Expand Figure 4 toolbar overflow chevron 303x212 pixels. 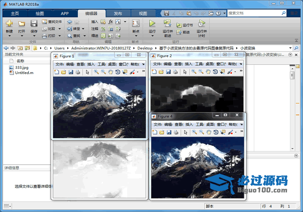pos(242,131)
